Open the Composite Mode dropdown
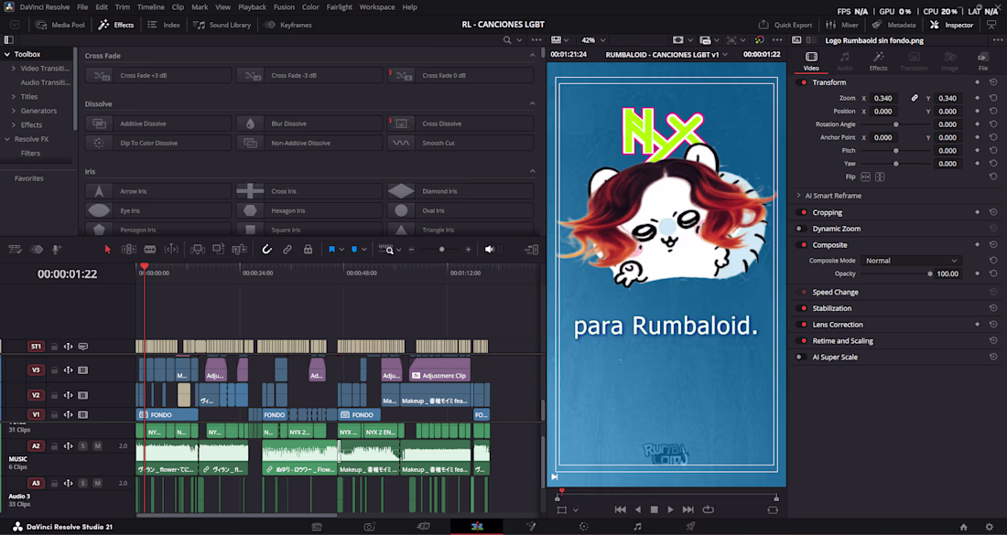The width and height of the screenshot is (1007, 535). click(x=911, y=261)
